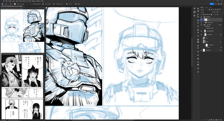The width and height of the screenshot is (224, 121).
Task: Open the Swatches grid panel icon
Action: point(195,16)
